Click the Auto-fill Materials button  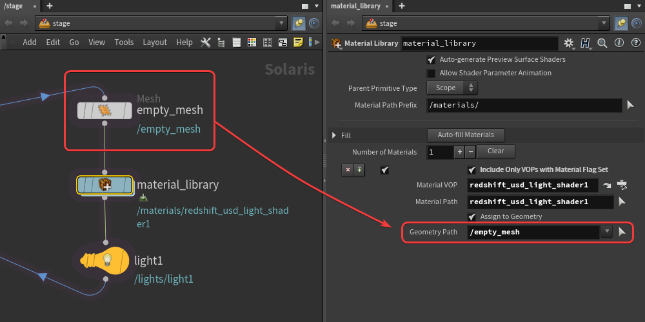pyautogui.click(x=466, y=135)
